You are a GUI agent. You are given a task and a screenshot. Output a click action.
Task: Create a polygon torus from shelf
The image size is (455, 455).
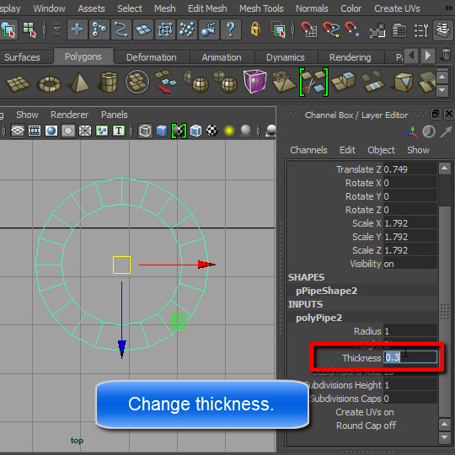tap(50, 83)
